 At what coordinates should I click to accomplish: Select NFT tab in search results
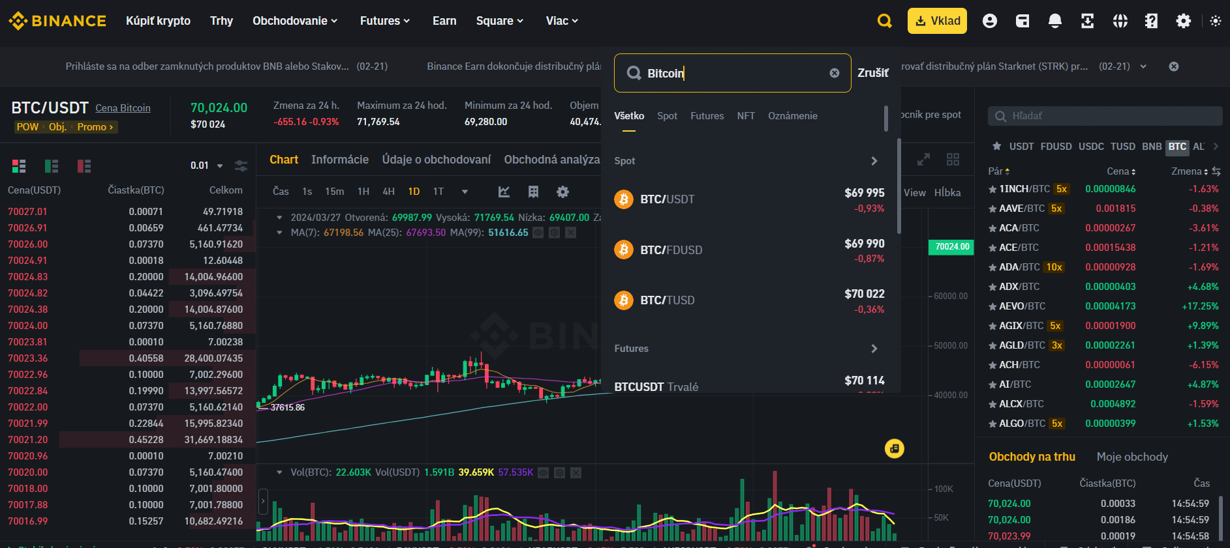(746, 116)
